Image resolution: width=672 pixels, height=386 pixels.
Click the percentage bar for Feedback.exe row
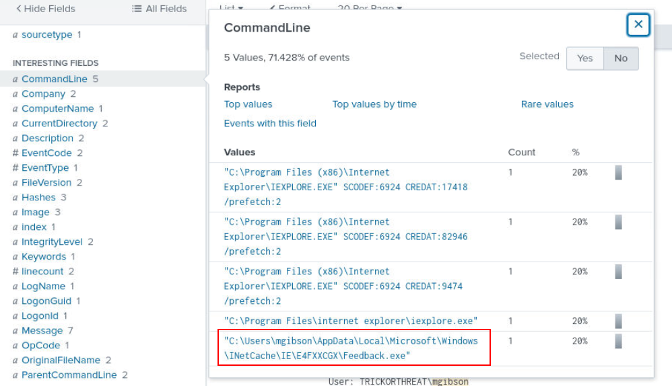pyautogui.click(x=618, y=341)
